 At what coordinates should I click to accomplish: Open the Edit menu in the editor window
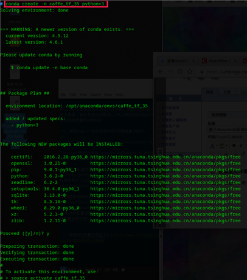click(x=73, y=95)
